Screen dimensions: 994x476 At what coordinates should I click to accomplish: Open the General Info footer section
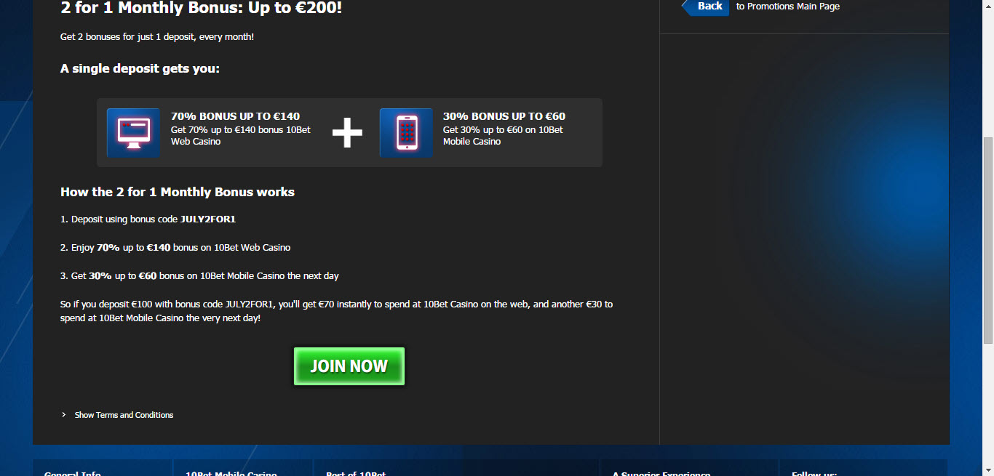[72, 475]
